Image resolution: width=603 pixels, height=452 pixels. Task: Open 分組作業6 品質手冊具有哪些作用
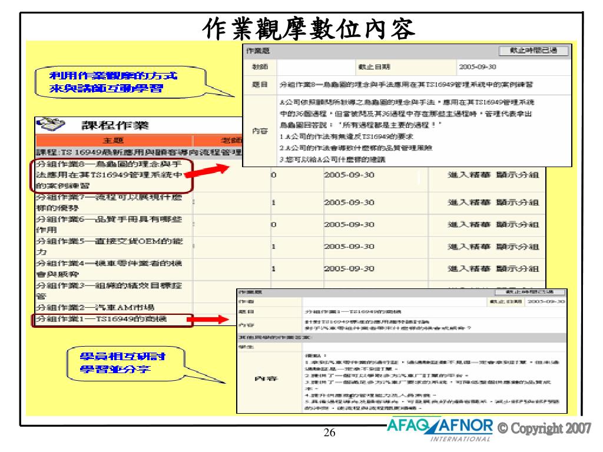click(109, 224)
